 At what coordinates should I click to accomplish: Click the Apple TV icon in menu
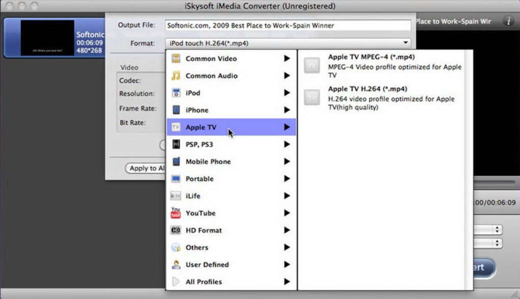click(x=176, y=127)
